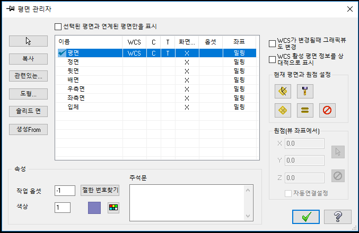
Task: Select the 뒷면 plane row
Action: click(157, 71)
